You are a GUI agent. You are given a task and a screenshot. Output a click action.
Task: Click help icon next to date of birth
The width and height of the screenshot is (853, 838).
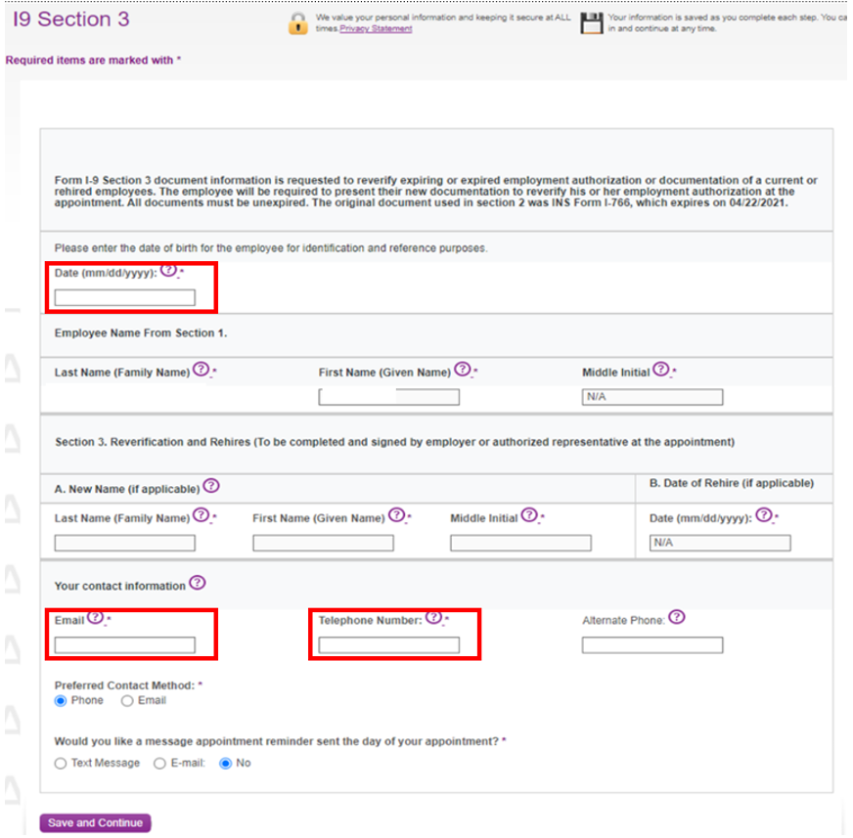tap(168, 271)
